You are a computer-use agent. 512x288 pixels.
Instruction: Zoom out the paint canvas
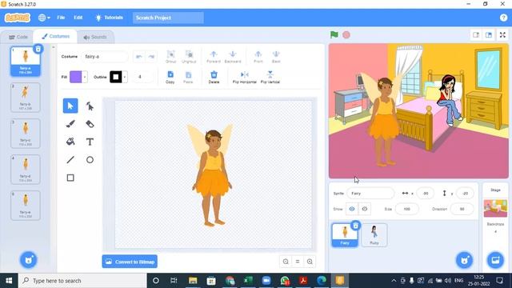[x=286, y=262]
